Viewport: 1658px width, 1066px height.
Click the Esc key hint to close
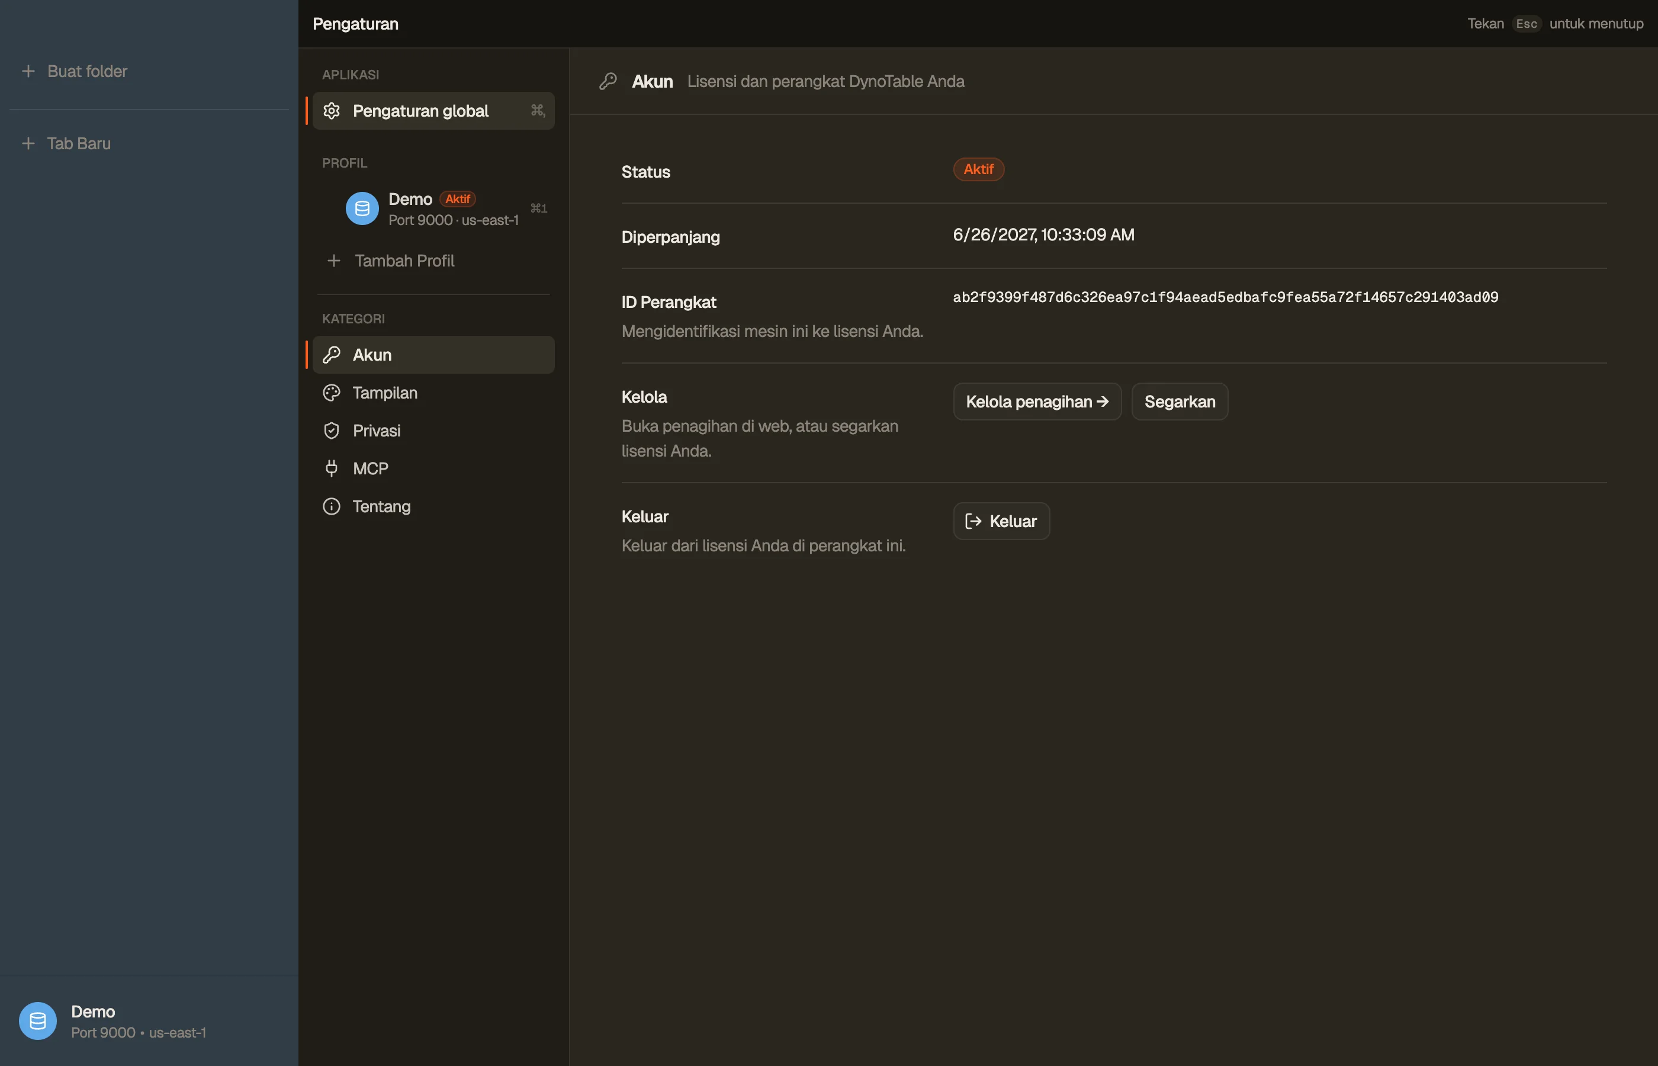pyautogui.click(x=1526, y=24)
